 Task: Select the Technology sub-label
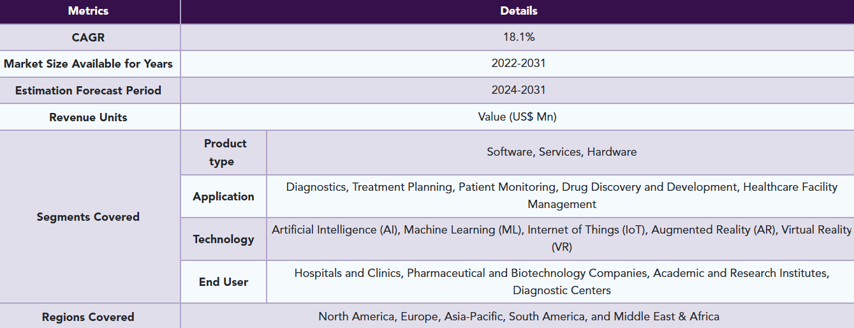[x=224, y=239]
